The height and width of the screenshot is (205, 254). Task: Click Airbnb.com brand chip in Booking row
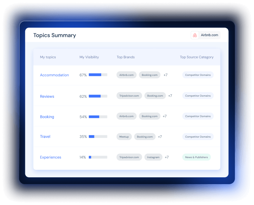point(126,116)
